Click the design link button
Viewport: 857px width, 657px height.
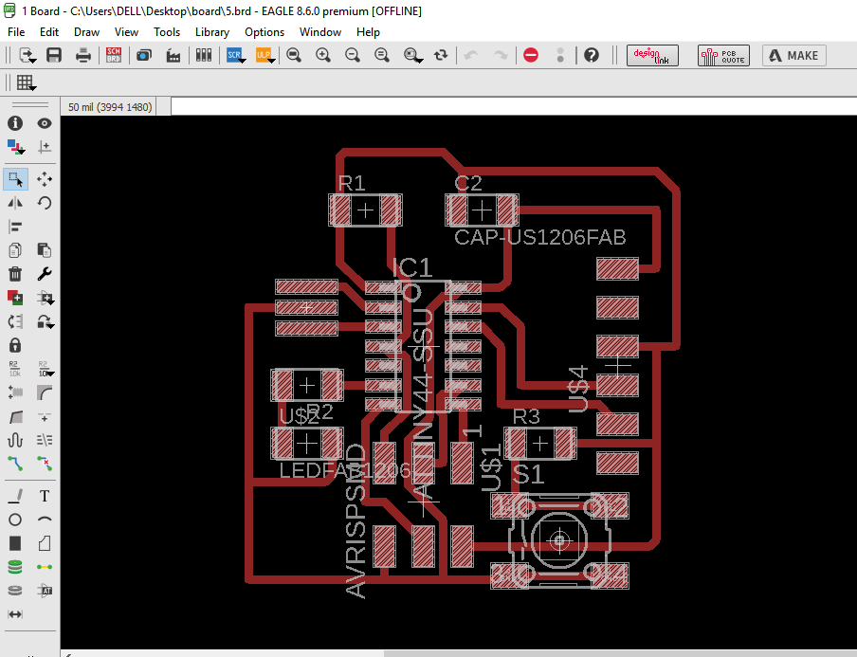(652, 56)
